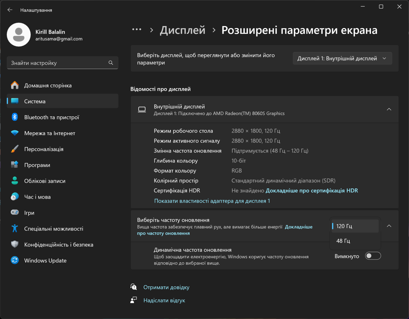The width and height of the screenshot is (409, 319).
Task: Collapse the refresh rate chevron
Action: pyautogui.click(x=389, y=226)
